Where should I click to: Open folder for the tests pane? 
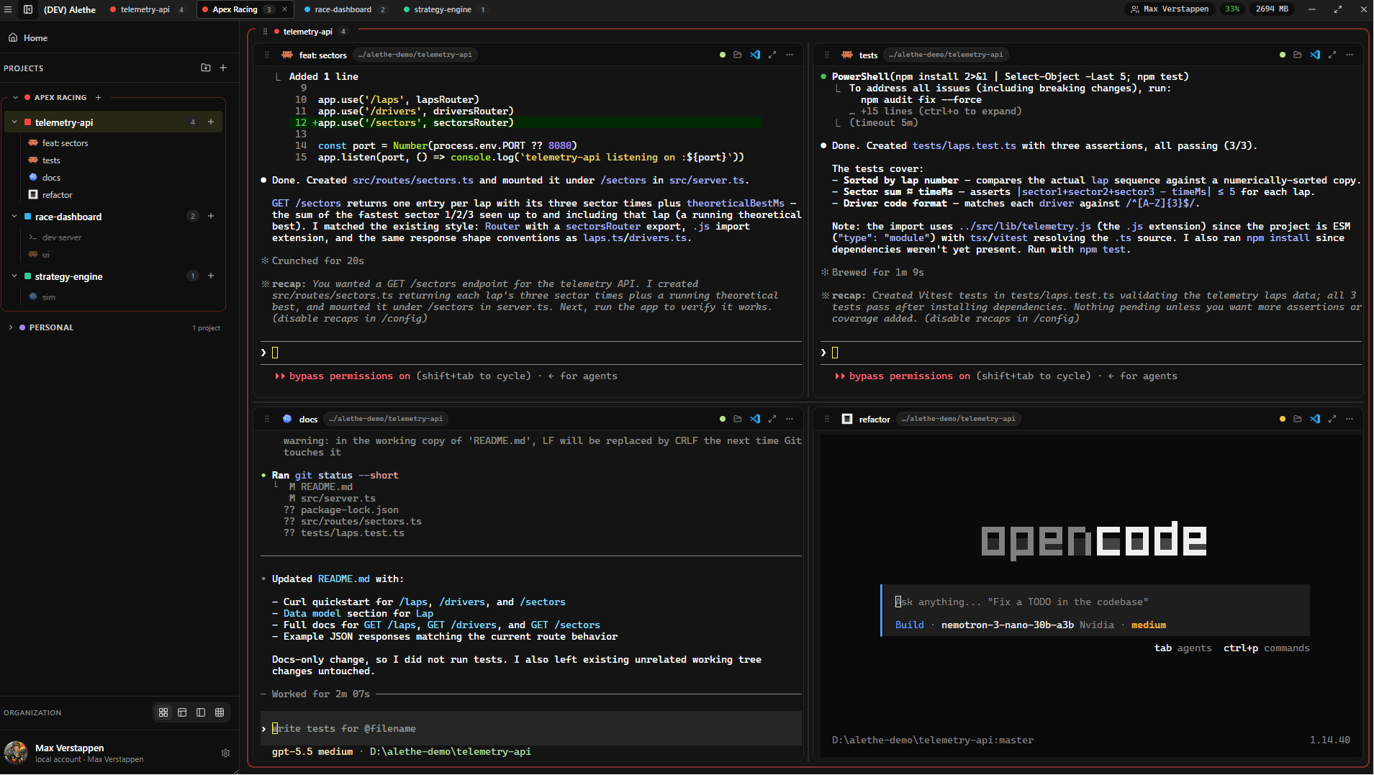[x=1298, y=55]
